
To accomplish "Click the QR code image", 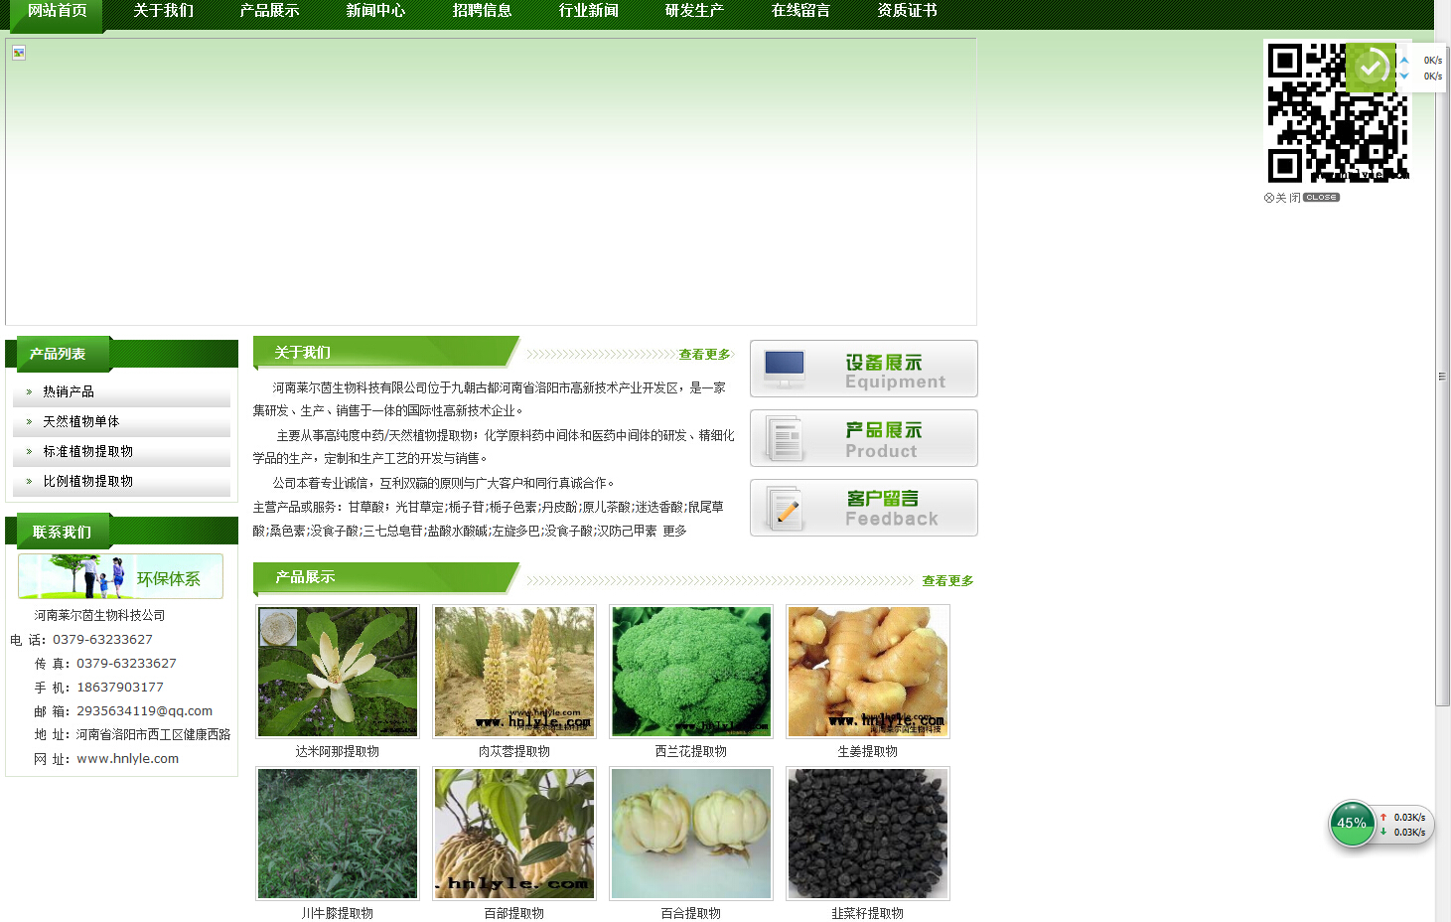I will click(x=1337, y=112).
